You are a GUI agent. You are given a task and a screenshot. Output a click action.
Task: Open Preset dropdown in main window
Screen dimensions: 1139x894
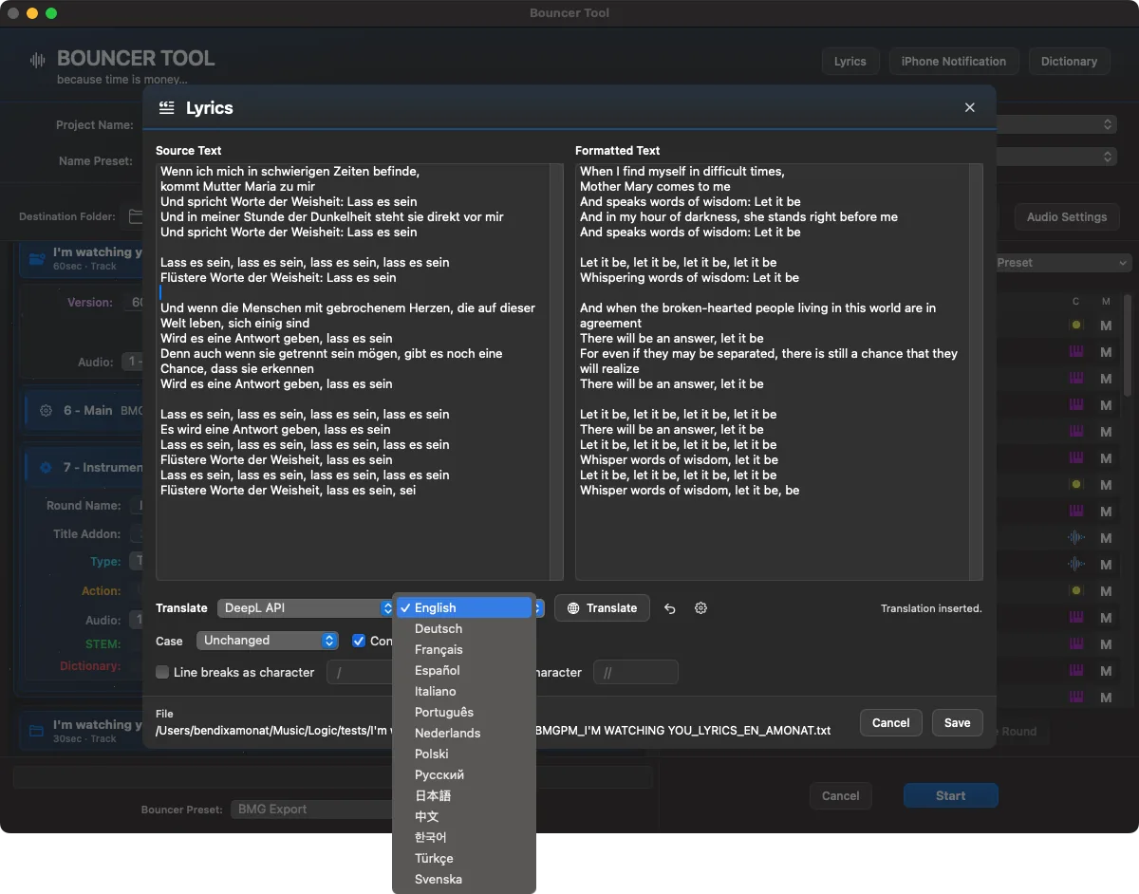tap(1063, 263)
